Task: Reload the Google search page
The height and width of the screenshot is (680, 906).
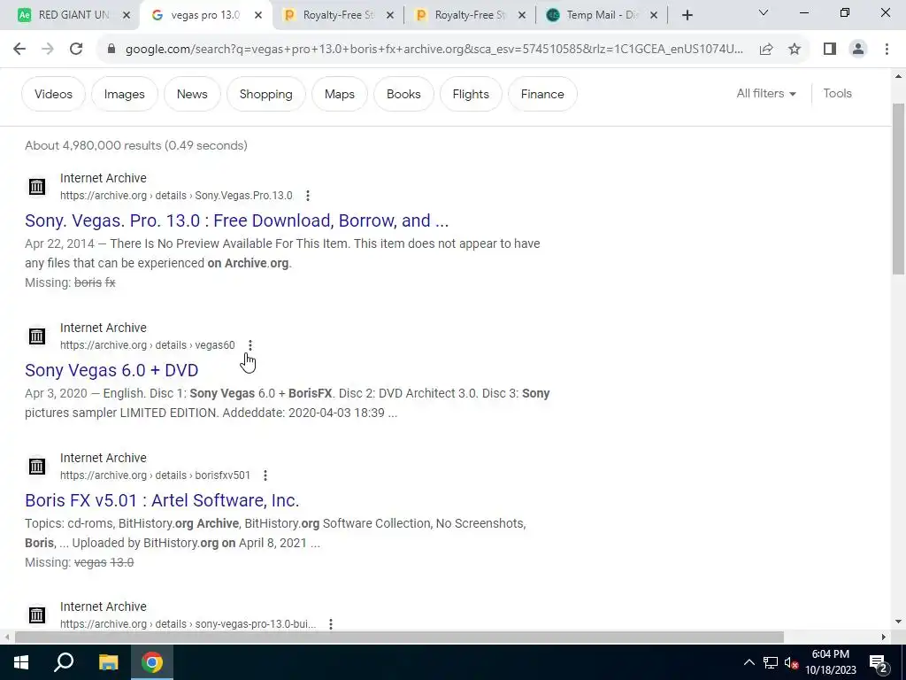Action: (x=76, y=50)
